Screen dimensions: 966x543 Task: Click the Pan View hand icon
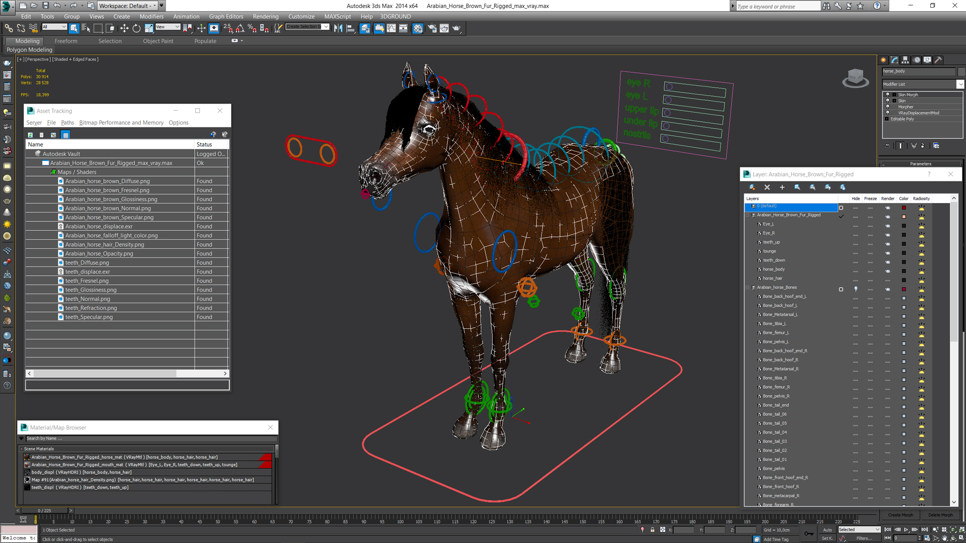click(x=944, y=538)
